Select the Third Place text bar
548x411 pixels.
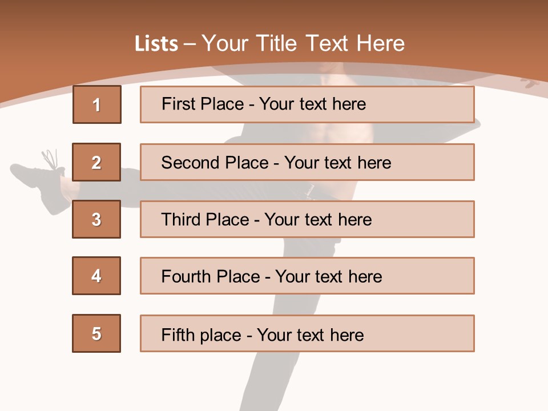point(307,219)
